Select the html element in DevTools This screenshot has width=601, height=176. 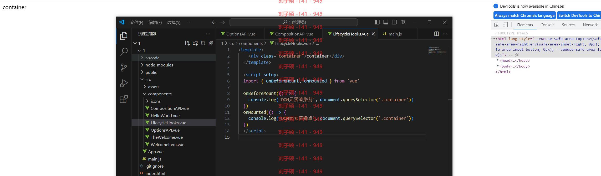click(546, 47)
